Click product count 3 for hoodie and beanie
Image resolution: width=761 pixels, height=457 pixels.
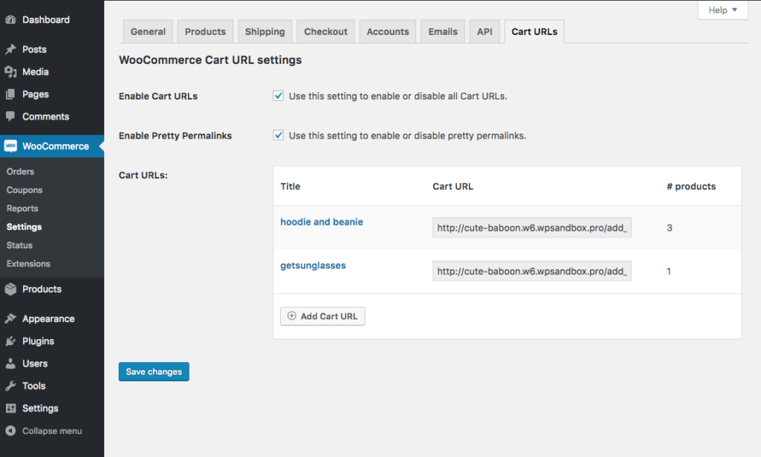click(x=670, y=228)
